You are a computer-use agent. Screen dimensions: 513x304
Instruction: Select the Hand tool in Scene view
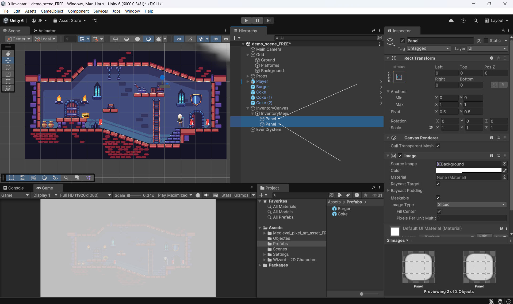(8, 53)
